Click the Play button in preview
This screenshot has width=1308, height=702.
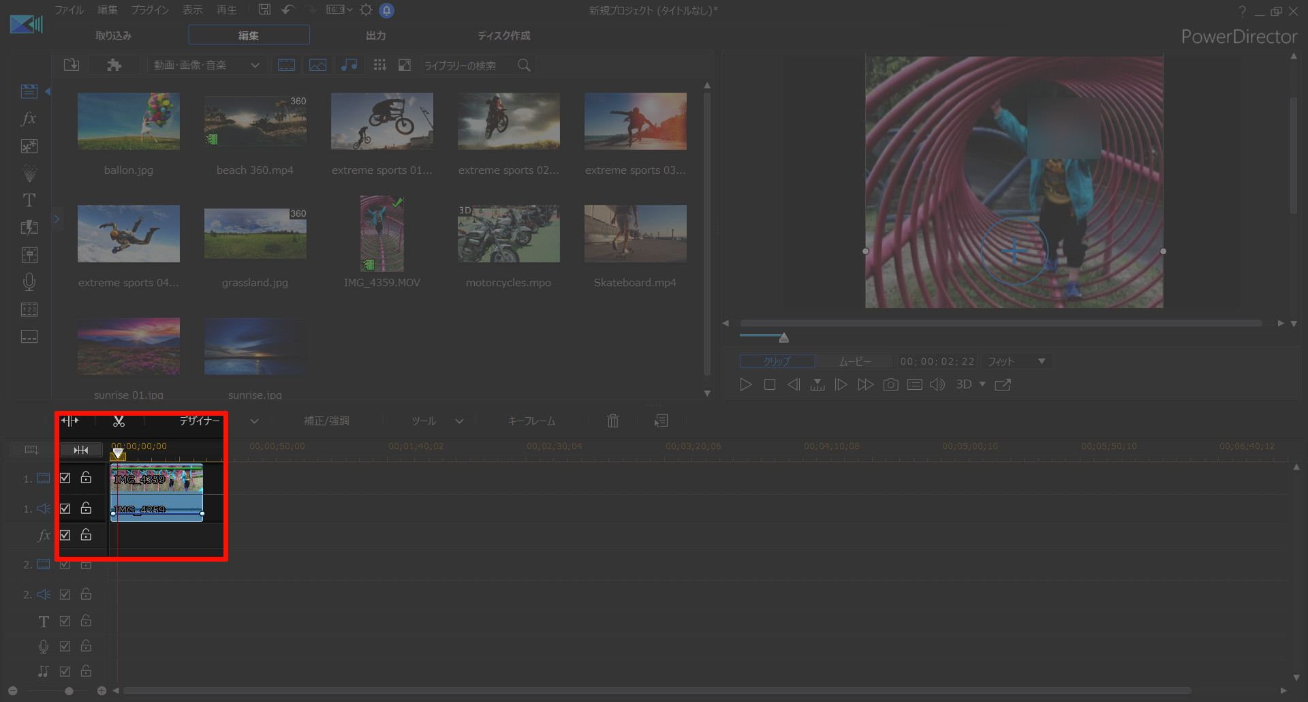pos(746,384)
